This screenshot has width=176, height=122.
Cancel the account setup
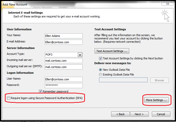161,114
